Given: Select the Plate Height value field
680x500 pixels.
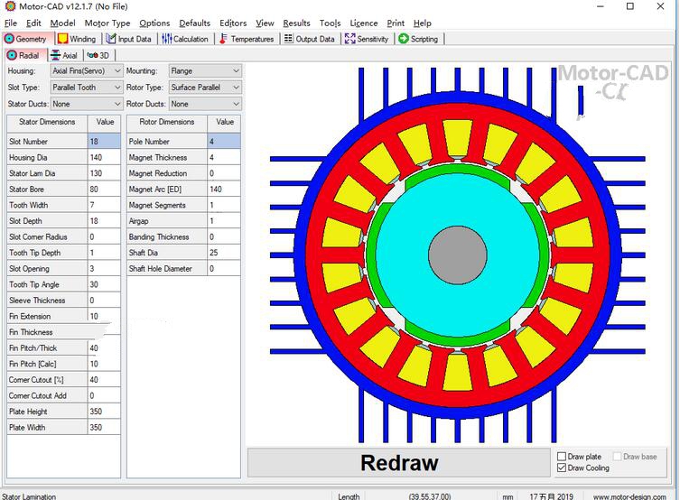Looking at the screenshot, I should pos(104,412).
